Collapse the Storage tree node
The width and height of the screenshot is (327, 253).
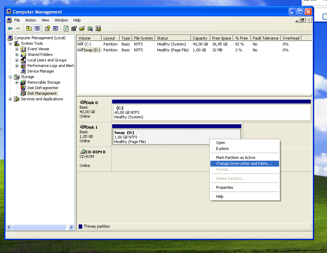pyautogui.click(x=10, y=77)
